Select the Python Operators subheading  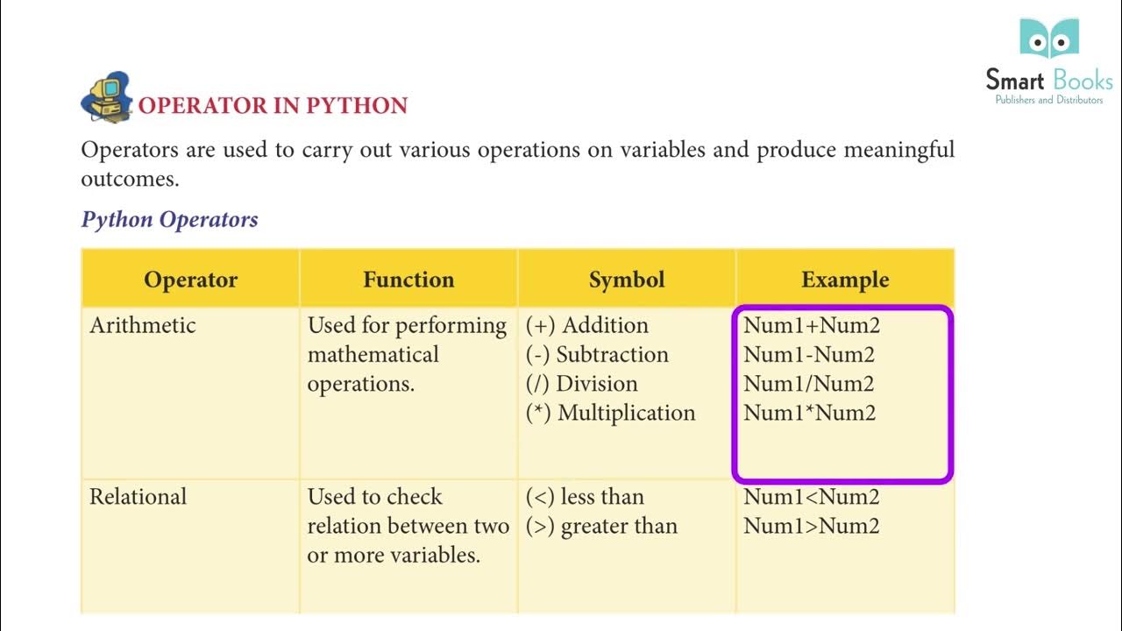point(169,219)
